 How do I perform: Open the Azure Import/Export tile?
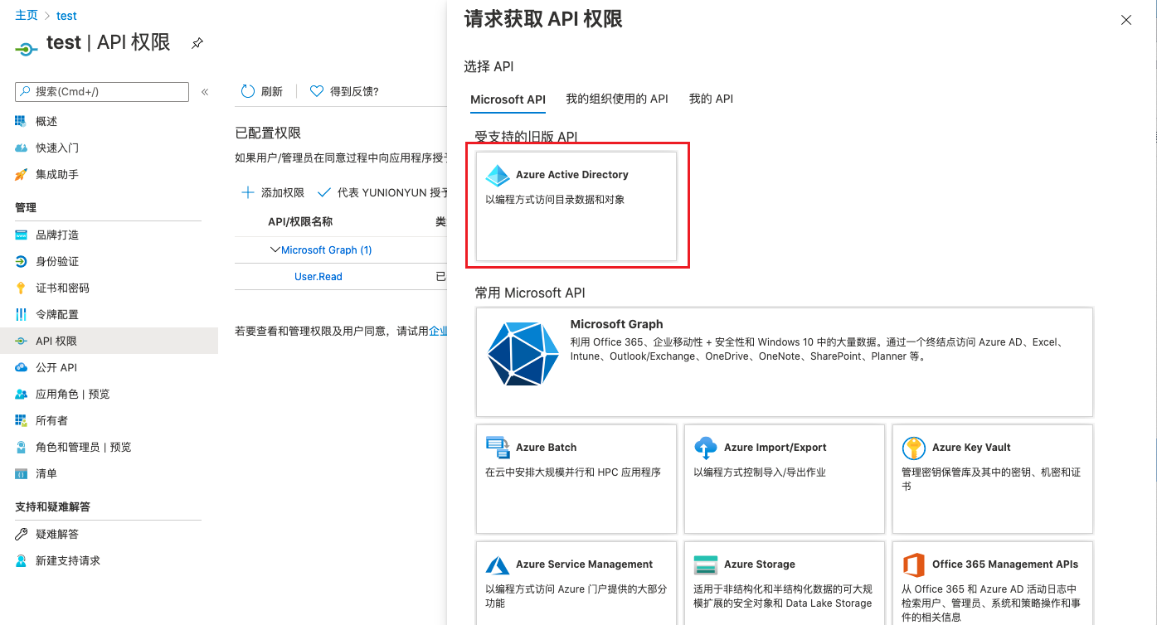[x=784, y=478]
